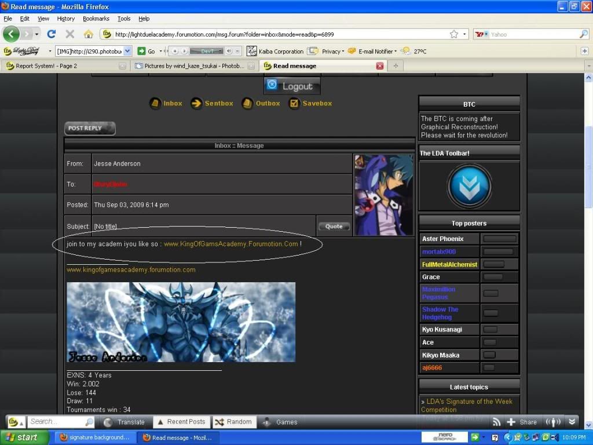Open Translate in the bottom toolbar
Image resolution: width=593 pixels, height=445 pixels.
click(125, 422)
